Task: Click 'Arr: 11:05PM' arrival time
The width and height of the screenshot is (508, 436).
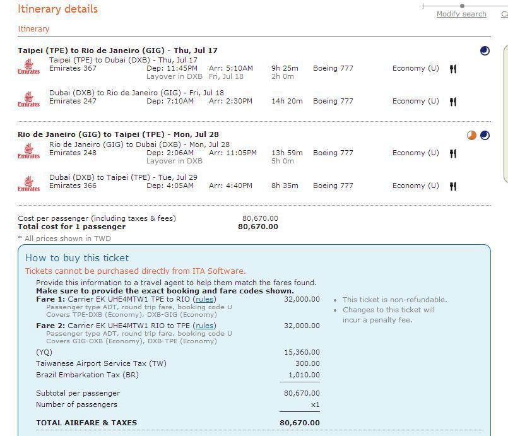Action: point(233,153)
